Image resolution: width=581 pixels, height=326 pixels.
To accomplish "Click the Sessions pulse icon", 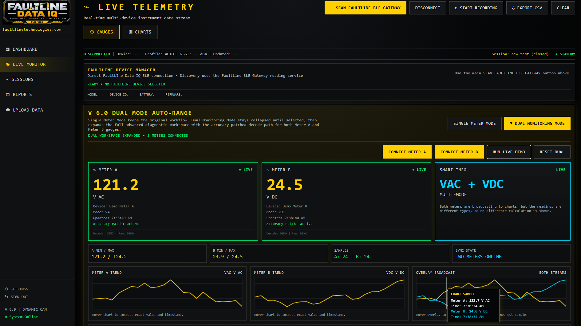I will point(7,79).
